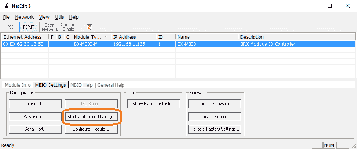This screenshot has height=149, width=357.
Task: Click the Show Base Contents... button
Action: click(x=153, y=104)
